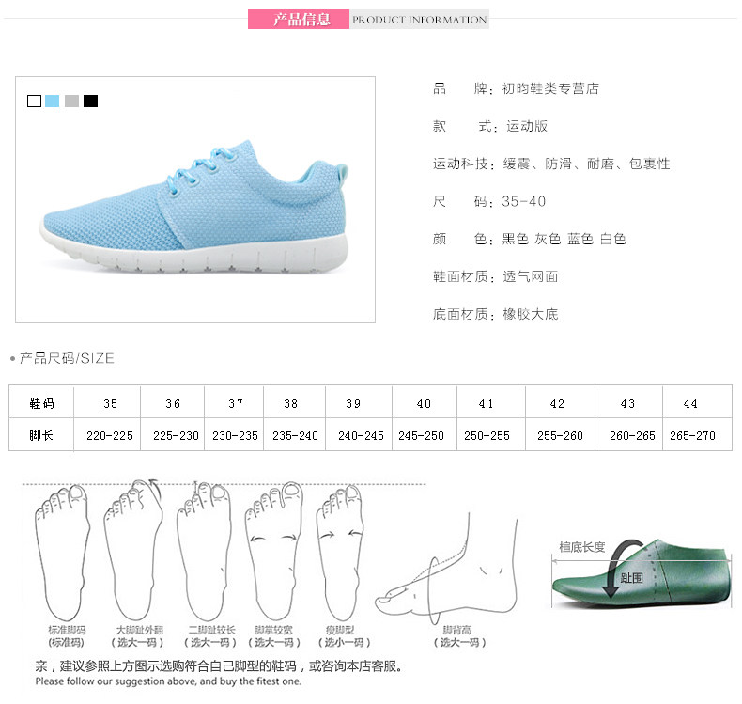Click foot length cell 240-245
This screenshot has width=742, height=704.
pos(361,435)
